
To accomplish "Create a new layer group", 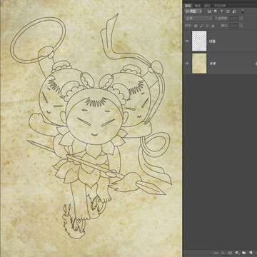I will point(244,253).
